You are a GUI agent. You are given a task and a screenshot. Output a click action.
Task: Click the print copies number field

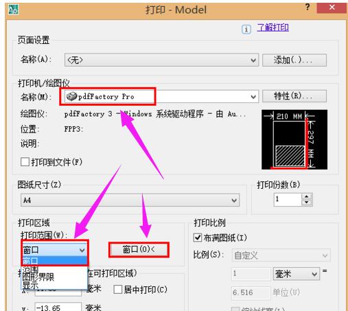tap(288, 200)
